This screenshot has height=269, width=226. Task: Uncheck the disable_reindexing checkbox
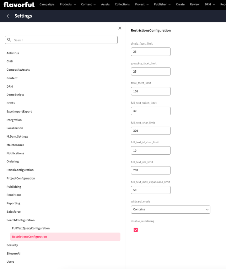[x=136, y=230]
